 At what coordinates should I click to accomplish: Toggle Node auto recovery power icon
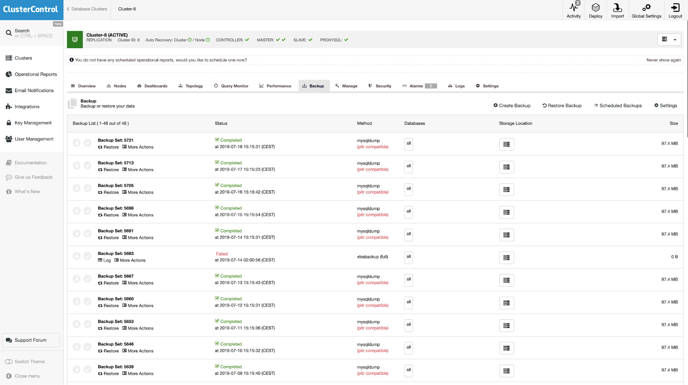click(208, 40)
